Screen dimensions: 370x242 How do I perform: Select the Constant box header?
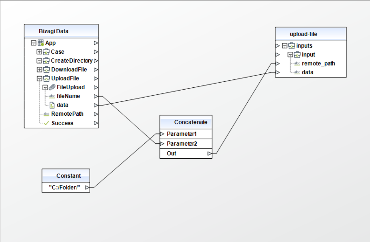pos(66,176)
